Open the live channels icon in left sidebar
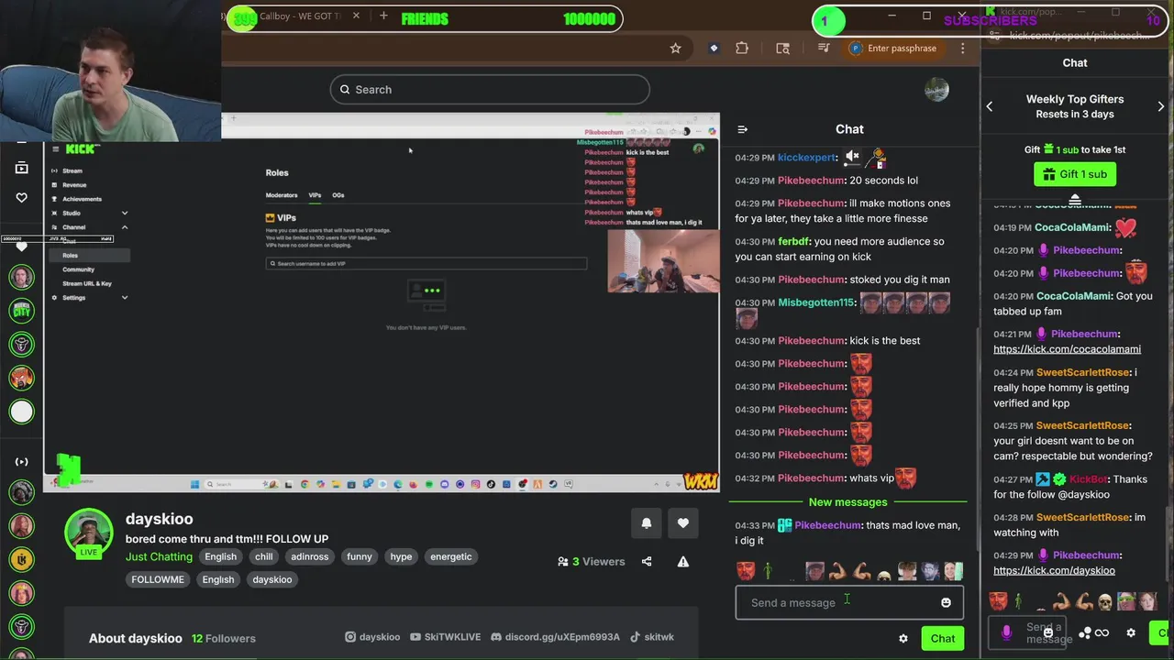1174x660 pixels. tap(22, 462)
